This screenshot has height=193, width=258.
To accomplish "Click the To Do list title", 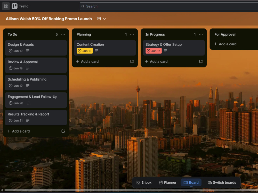I will point(12,34).
